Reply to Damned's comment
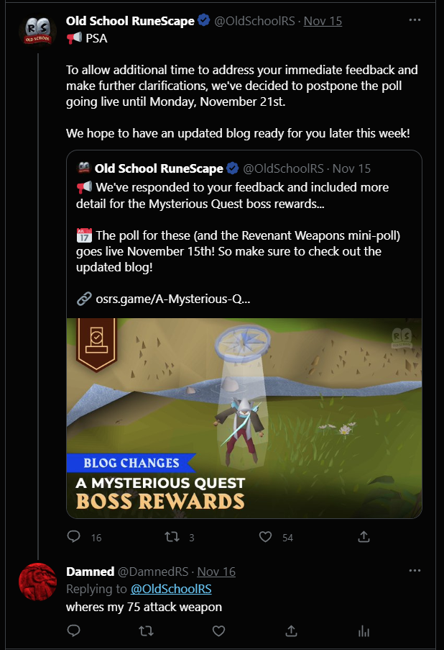444x650 pixels. [x=74, y=631]
